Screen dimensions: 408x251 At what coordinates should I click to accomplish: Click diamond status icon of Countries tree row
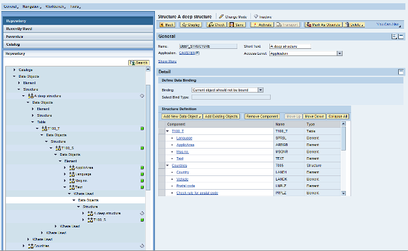[142, 246]
